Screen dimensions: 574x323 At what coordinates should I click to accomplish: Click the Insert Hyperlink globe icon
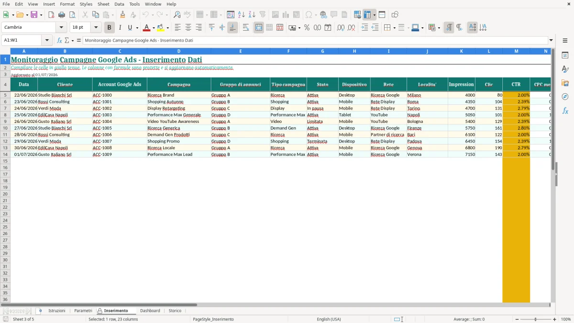coord(323,15)
